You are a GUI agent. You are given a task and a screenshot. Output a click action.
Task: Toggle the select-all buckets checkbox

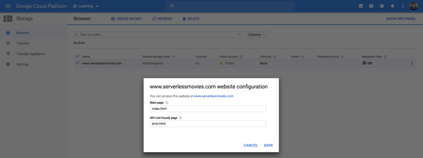pos(77,56)
